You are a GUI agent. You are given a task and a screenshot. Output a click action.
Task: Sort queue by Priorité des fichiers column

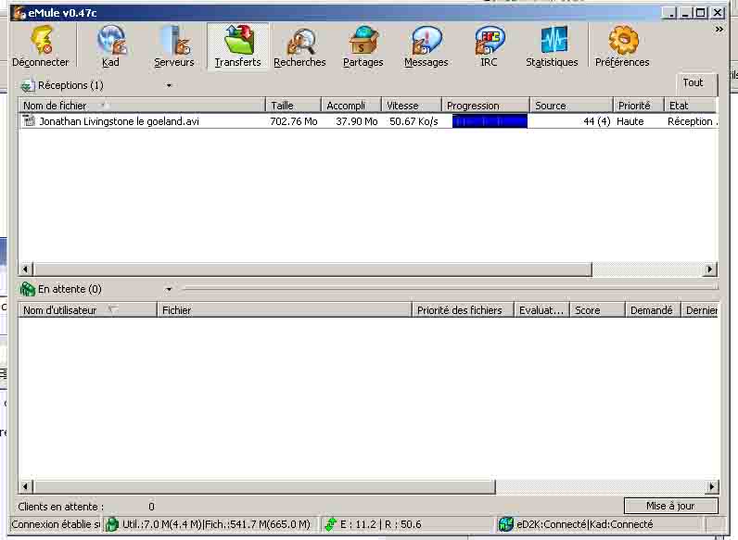(x=463, y=310)
